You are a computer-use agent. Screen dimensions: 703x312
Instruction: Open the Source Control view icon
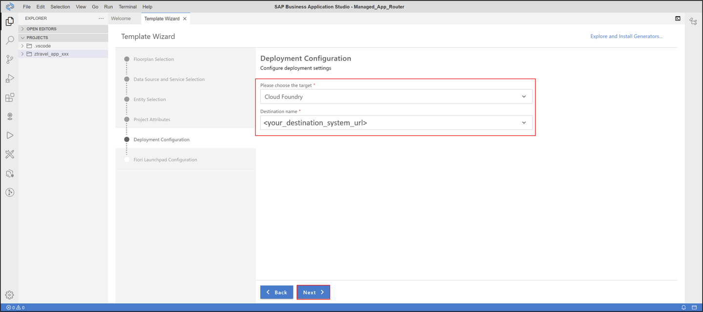tap(9, 59)
